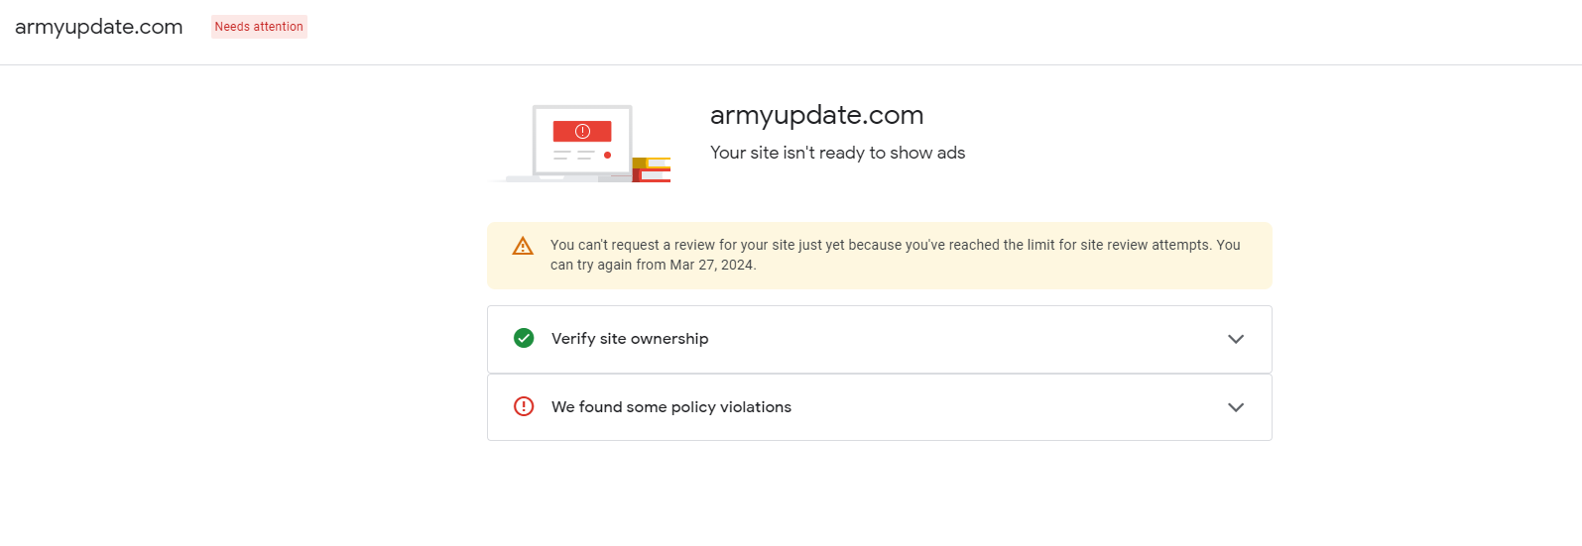Click empty area of yellow warning banner
The width and height of the screenshot is (1582, 546).
pyautogui.click(x=1041, y=273)
